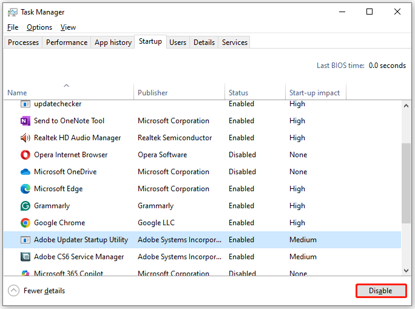Click the Adobe CS6 Service Manager icon

pos(25,257)
